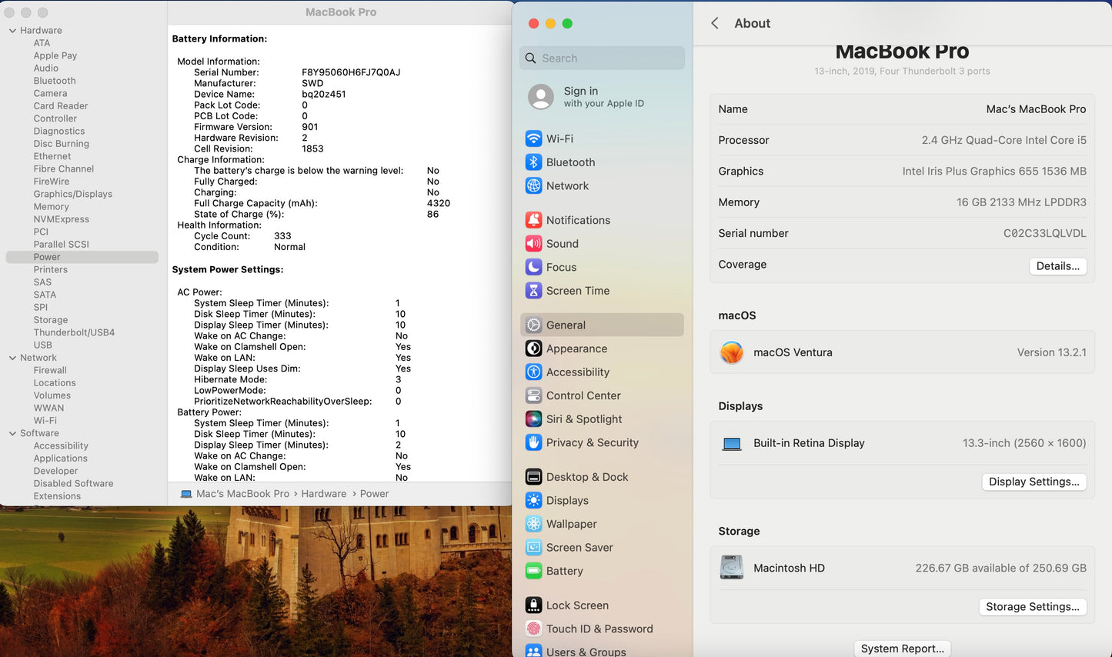The height and width of the screenshot is (657, 1112).
Task: Select Printers in Hardware list
Action: pos(50,269)
